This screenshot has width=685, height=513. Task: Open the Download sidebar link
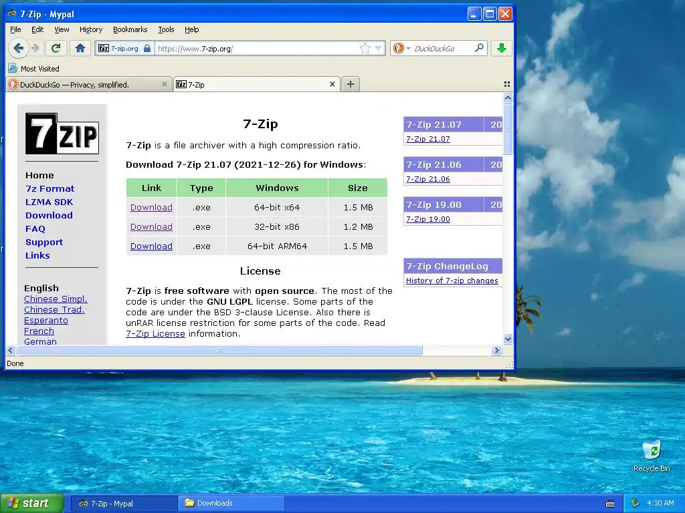click(x=49, y=215)
